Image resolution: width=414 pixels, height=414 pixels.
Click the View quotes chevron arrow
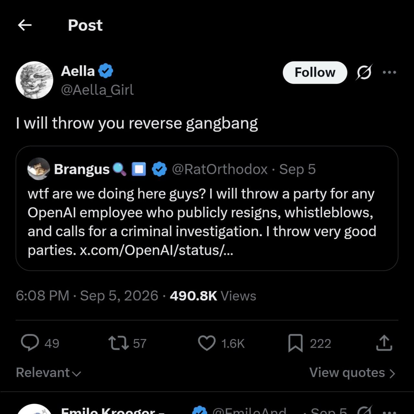coord(392,374)
